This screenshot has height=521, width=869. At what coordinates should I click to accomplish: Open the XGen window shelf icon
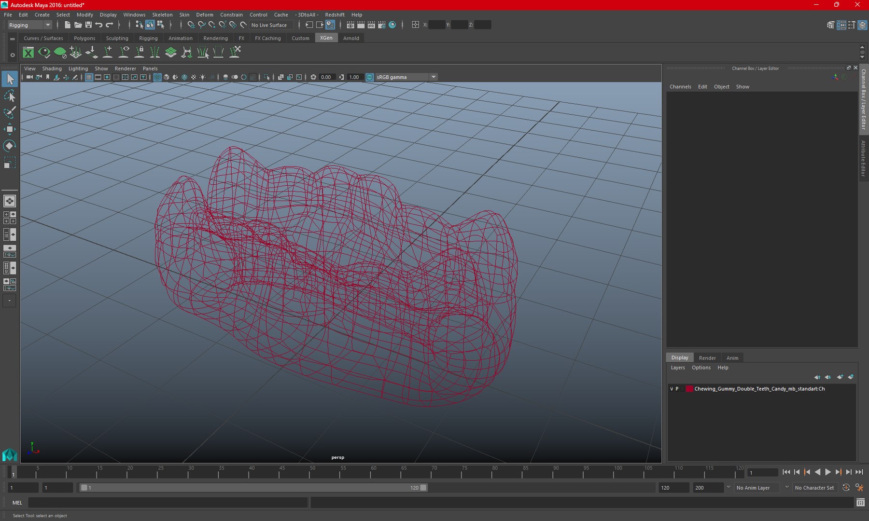[x=28, y=53]
